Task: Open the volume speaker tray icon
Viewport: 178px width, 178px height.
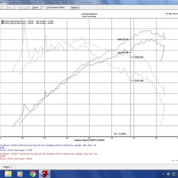Action: [x=168, y=174]
